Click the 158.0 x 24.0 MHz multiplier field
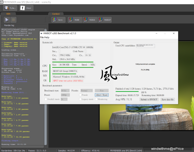Image resolution: width=194 pixels, height=152 pixels. 67,59
